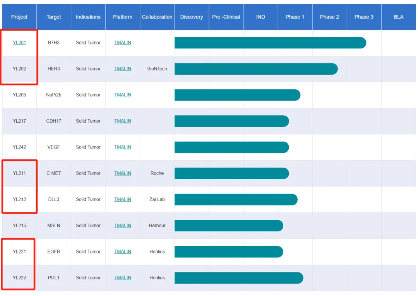The width and height of the screenshot is (418, 296).
Task: Click the Project column header
Action: pos(19,17)
